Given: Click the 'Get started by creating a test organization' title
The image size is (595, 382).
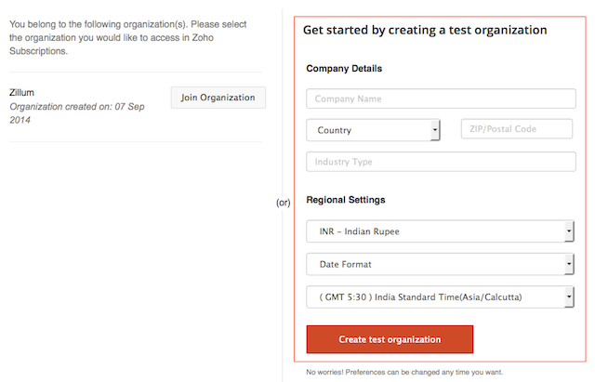Looking at the screenshot, I should pyautogui.click(x=425, y=30).
